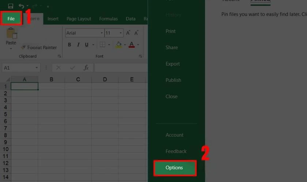Viewport: 307px width, 182px height.
Task: Open the Arial font name dropdown
Action: [x=102, y=33]
